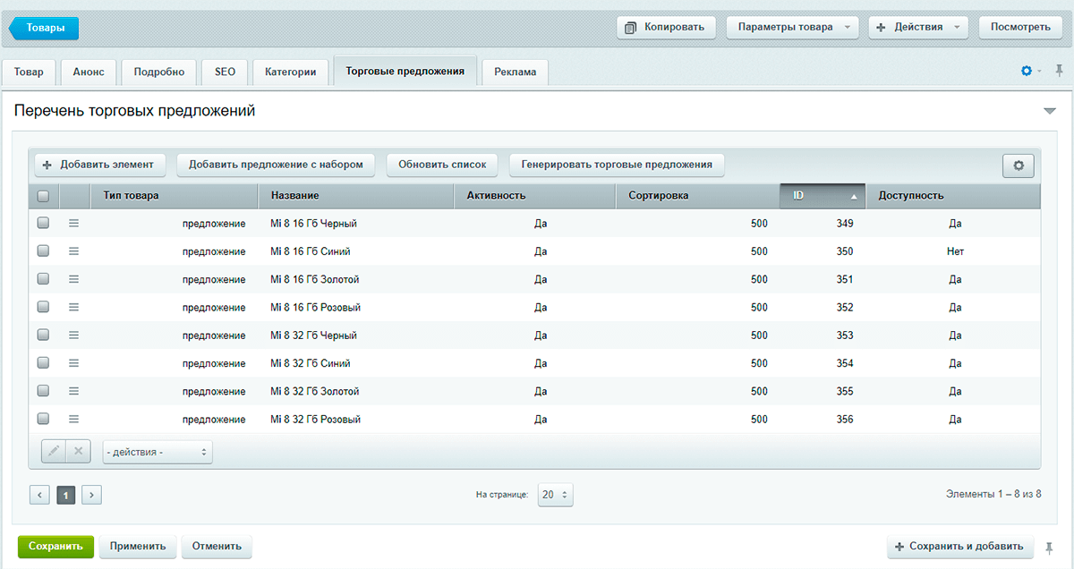Click Генерировать торговые предложения button

pyautogui.click(x=617, y=165)
